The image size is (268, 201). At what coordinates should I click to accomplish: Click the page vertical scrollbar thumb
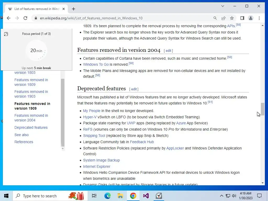(263, 109)
